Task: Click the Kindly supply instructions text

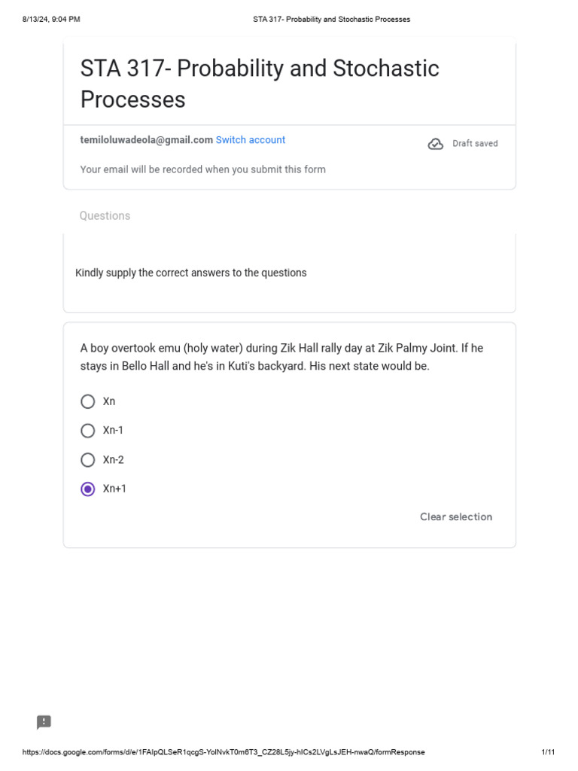Action: [191, 273]
